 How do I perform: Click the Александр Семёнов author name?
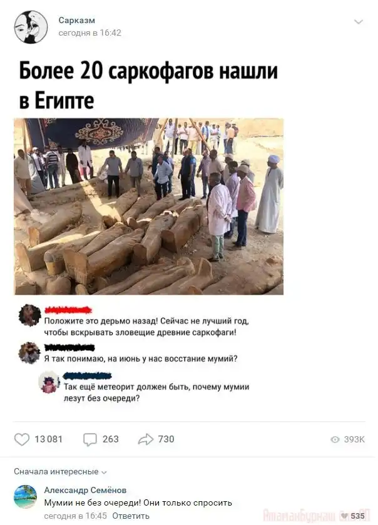85,490
